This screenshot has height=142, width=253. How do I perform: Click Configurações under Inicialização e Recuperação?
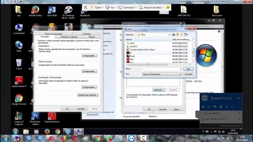coord(89,87)
